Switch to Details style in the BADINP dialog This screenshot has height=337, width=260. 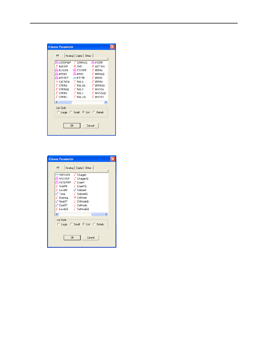[94, 112]
